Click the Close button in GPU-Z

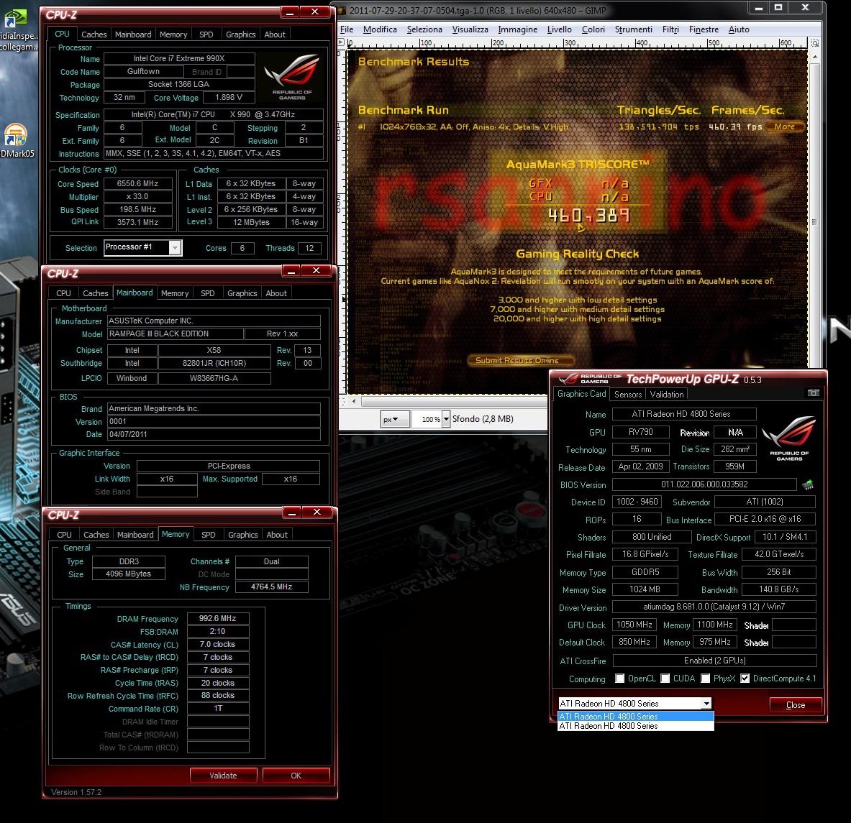[796, 705]
